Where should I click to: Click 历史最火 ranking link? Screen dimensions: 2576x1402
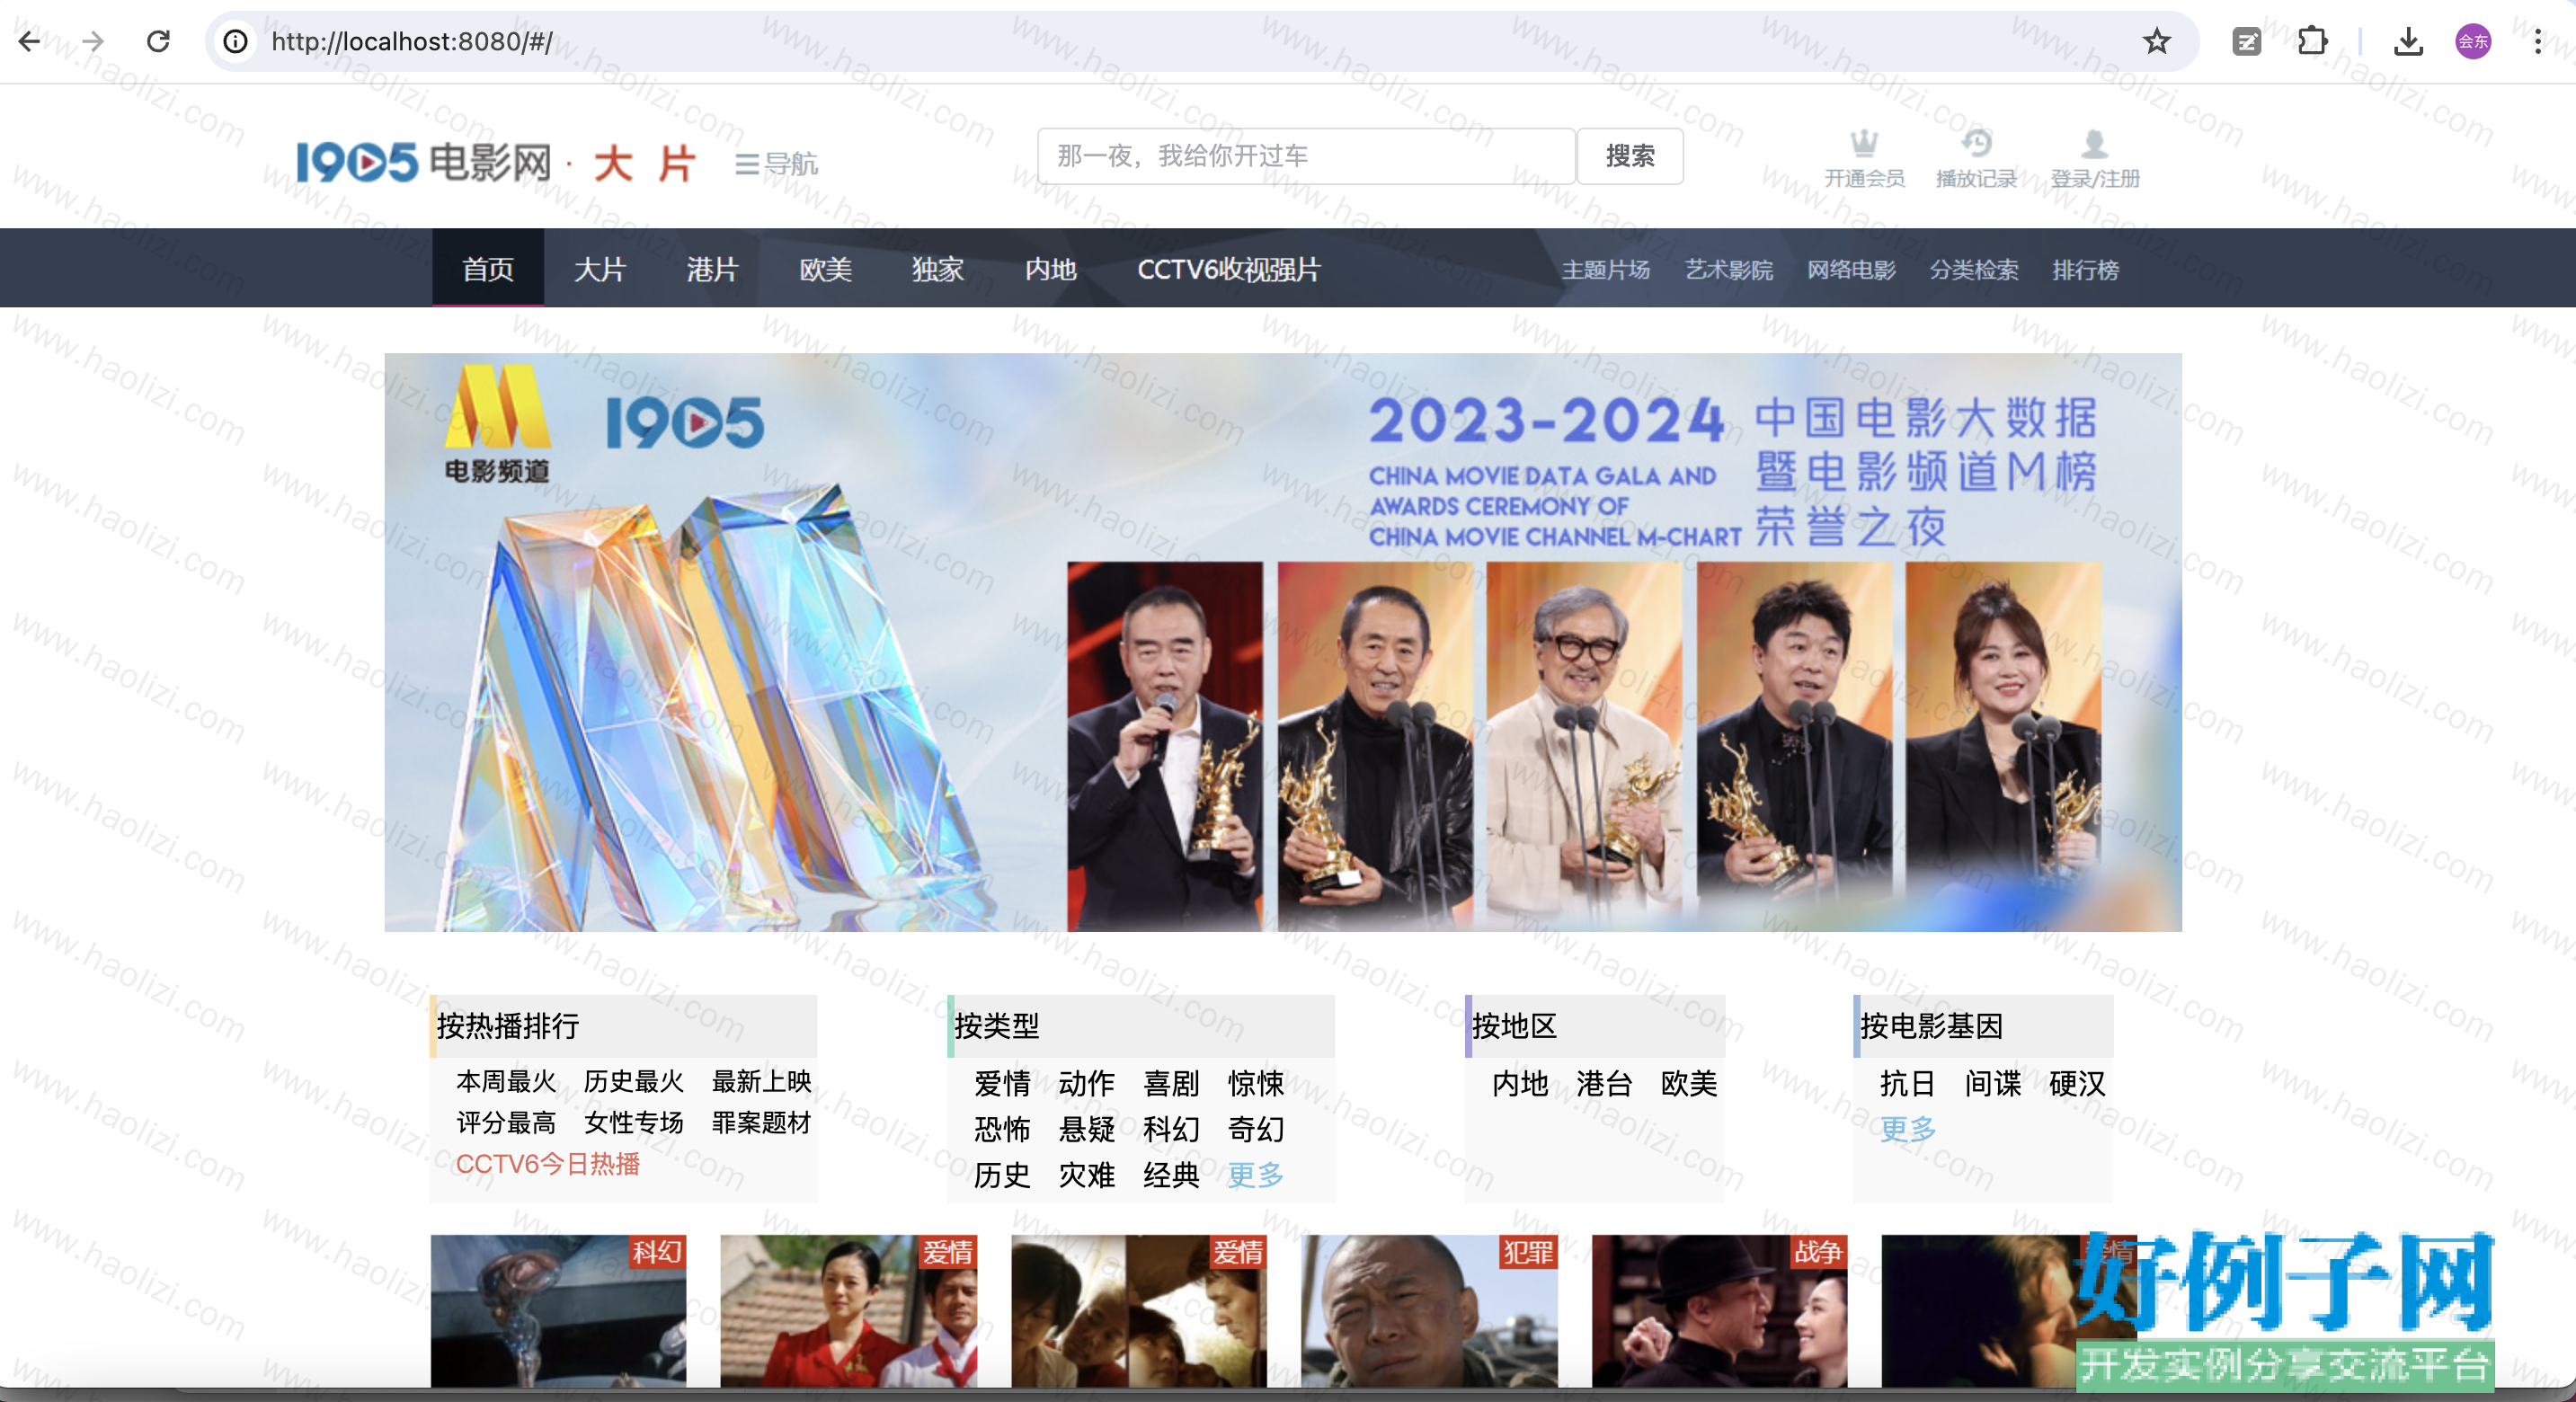(x=634, y=1081)
